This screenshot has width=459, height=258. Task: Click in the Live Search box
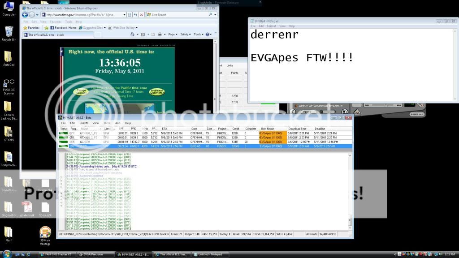(179, 15)
